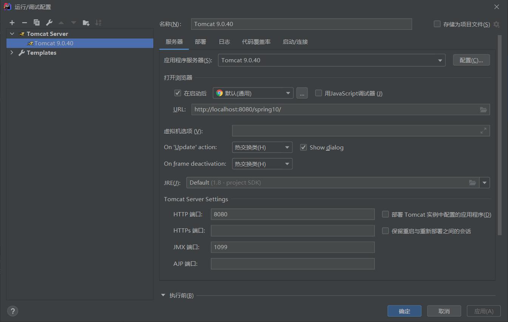The width and height of the screenshot is (508, 322).
Task: Enable preserve sessions across restarts checkbox
Action: click(x=385, y=231)
